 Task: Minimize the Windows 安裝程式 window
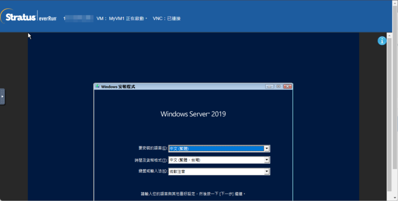tap(269, 87)
